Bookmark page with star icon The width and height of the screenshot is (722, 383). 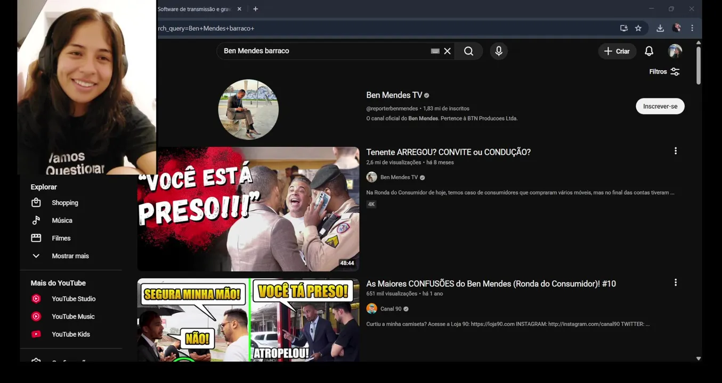(638, 28)
